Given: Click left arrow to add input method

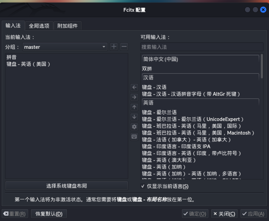Looking at the screenshot, I should (134, 87).
